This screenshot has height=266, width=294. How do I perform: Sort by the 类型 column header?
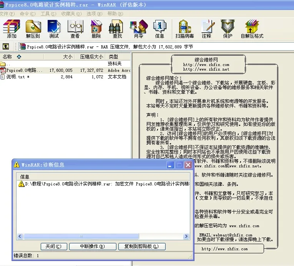point(118,56)
